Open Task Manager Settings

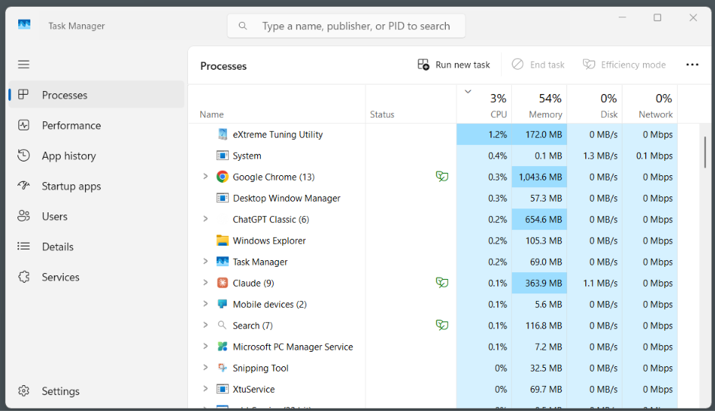[x=96, y=391]
